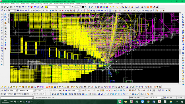Click the red stop icon
This screenshot has width=185, height=104.
(x=32, y=7)
